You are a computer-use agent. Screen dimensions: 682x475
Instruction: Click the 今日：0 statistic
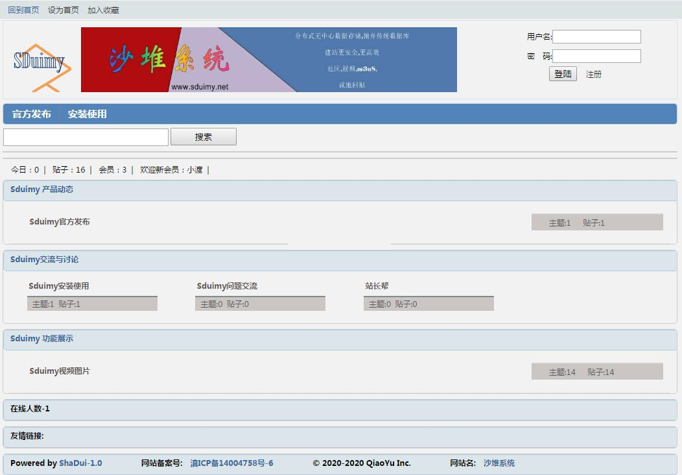click(25, 170)
